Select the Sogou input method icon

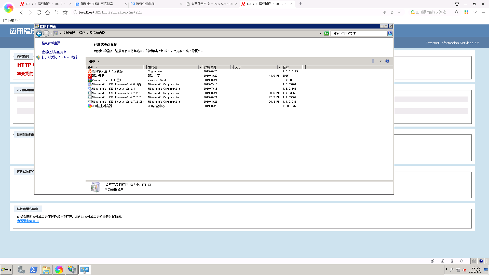[89, 71]
